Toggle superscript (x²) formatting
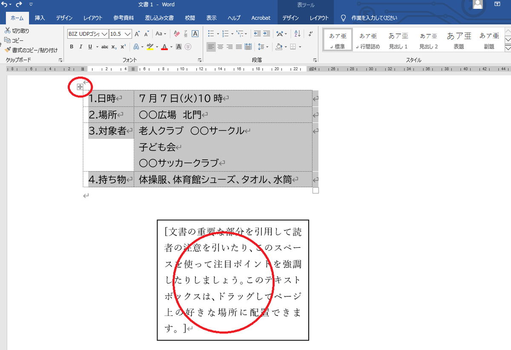Viewport: 511px width, 350px height. 123,47
